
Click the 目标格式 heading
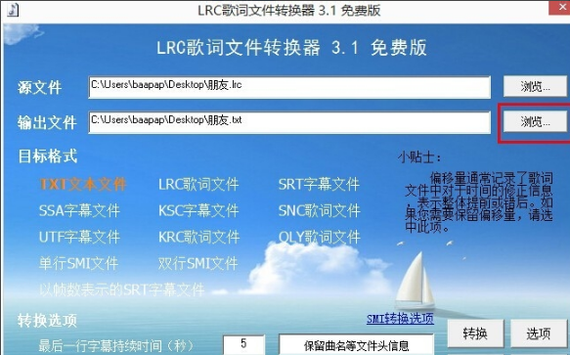(48, 156)
